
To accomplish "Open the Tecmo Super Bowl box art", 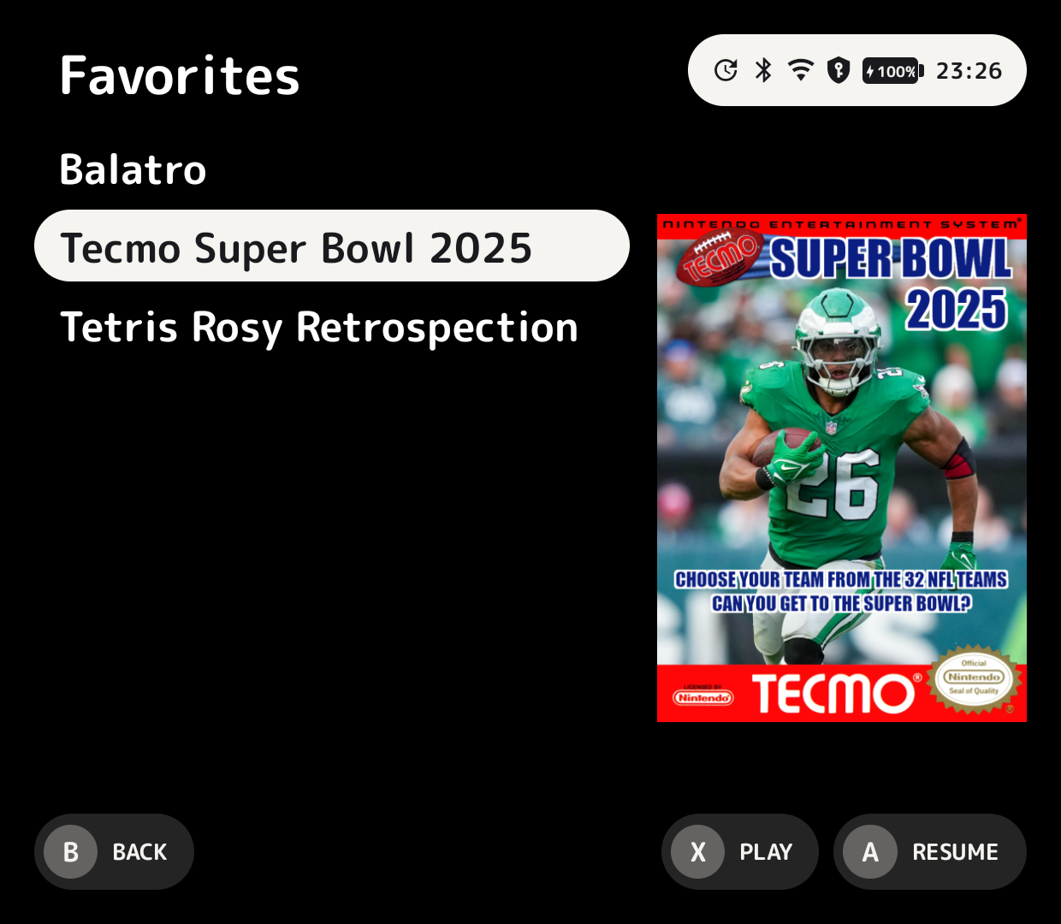I will click(x=842, y=468).
